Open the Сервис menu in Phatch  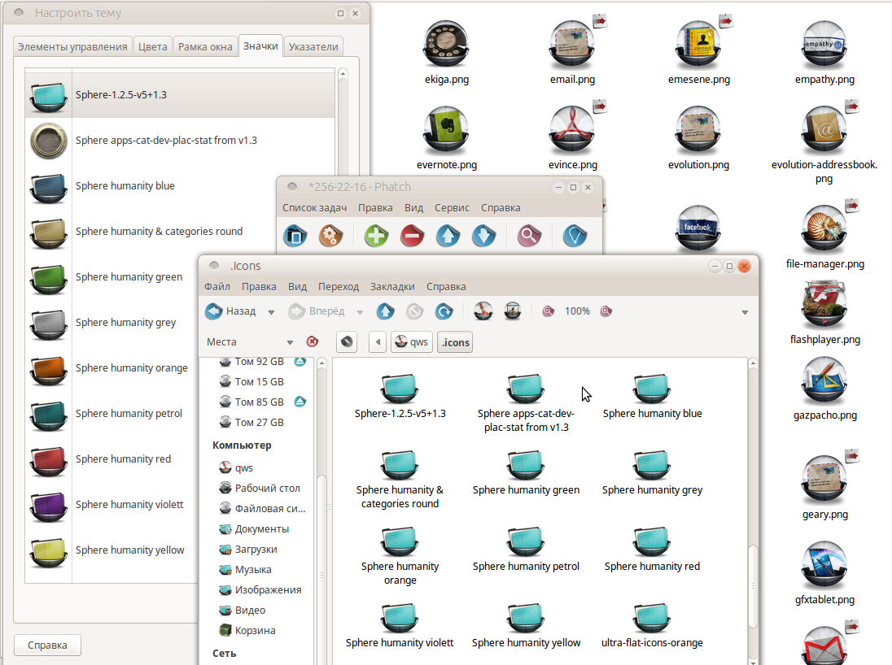click(x=452, y=207)
